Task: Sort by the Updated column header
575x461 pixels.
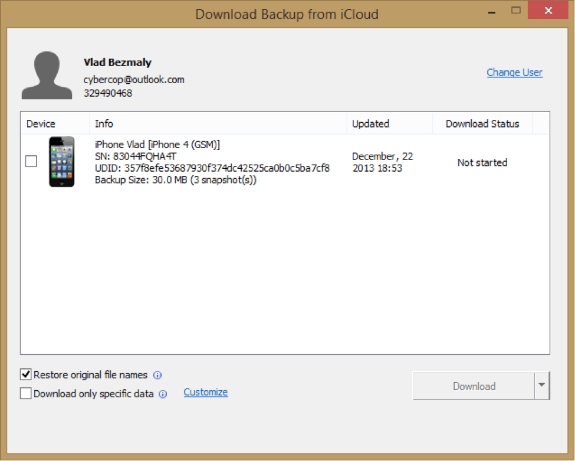Action: [390, 124]
